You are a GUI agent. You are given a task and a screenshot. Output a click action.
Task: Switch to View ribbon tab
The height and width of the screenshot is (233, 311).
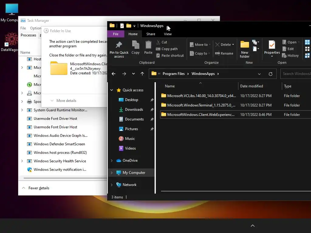pyautogui.click(x=168, y=34)
